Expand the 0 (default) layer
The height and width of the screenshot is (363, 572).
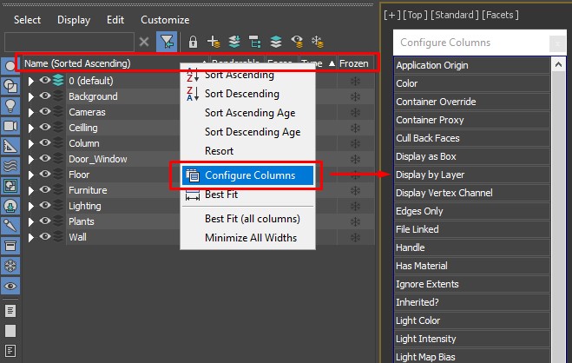(x=32, y=81)
